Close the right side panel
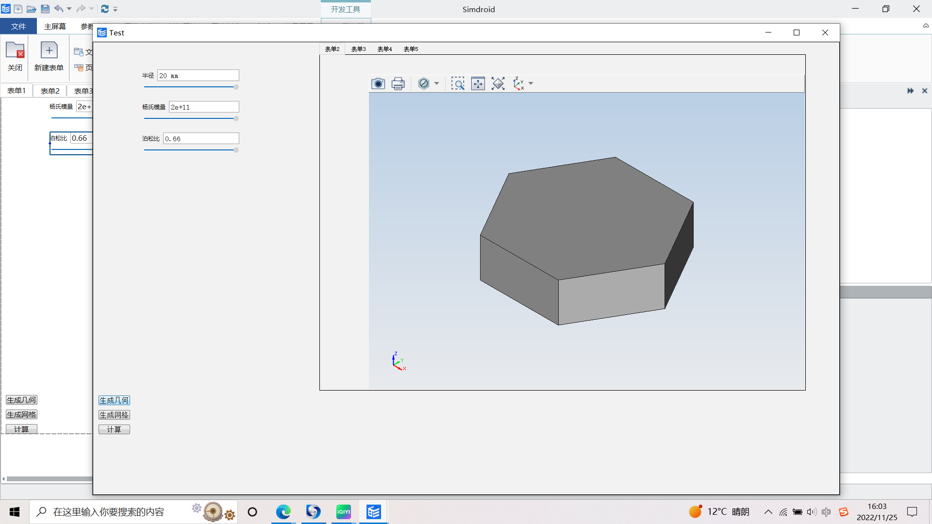Image resolution: width=932 pixels, height=524 pixels. pos(925,91)
